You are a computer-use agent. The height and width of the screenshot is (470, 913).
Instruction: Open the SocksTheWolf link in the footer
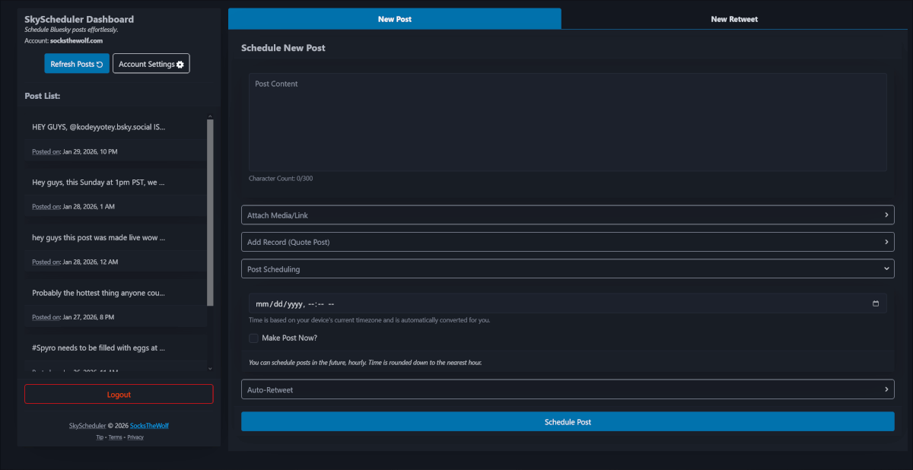149,426
